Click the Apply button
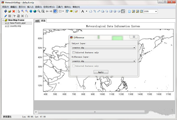 pos(101,72)
